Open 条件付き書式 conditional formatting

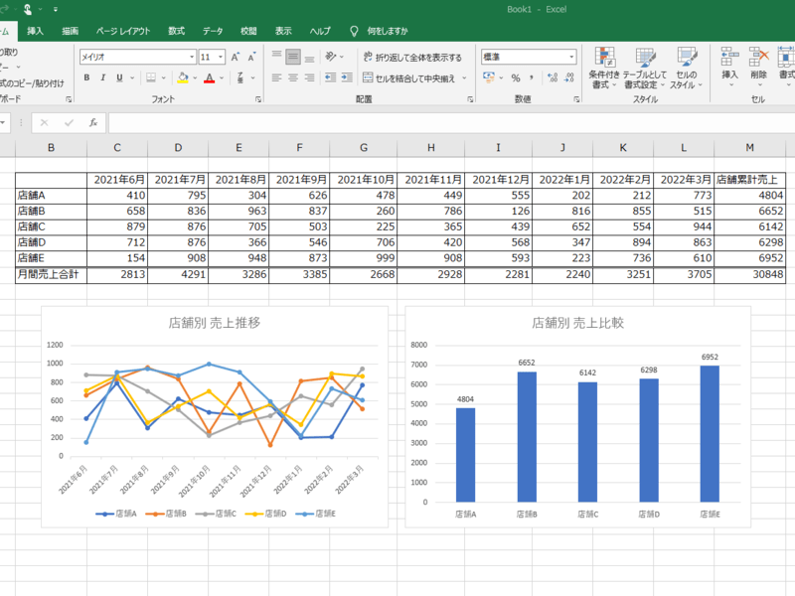(x=604, y=68)
